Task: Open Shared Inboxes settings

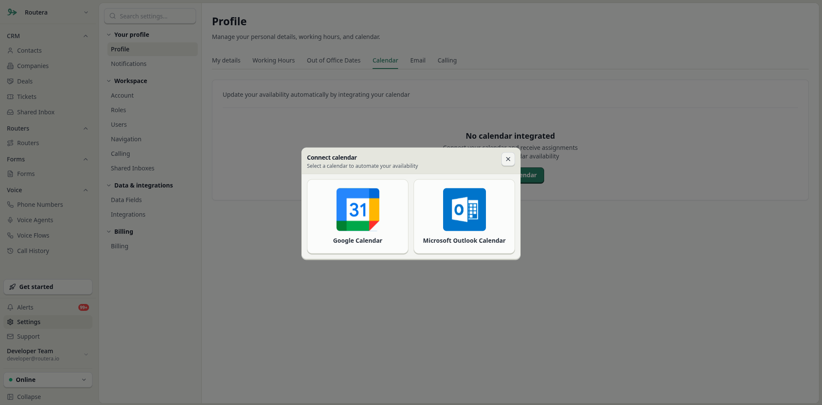Action: [x=152, y=168]
